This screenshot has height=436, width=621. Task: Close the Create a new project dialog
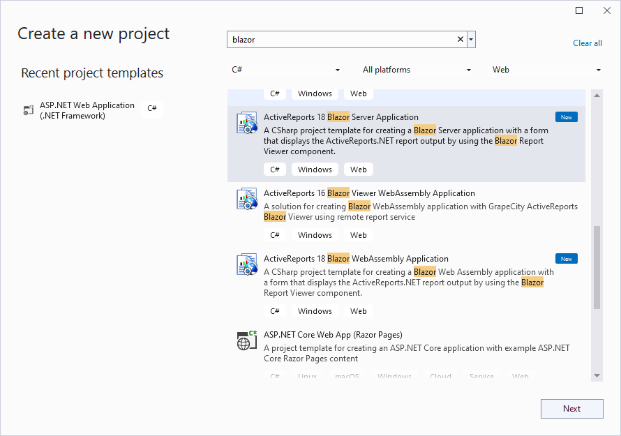tap(607, 10)
